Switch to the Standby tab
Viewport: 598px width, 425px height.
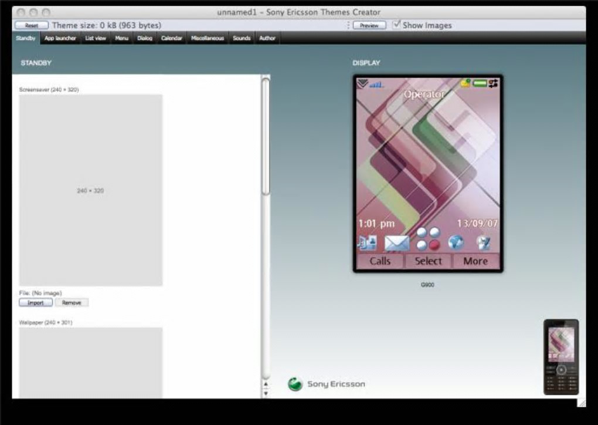point(26,38)
